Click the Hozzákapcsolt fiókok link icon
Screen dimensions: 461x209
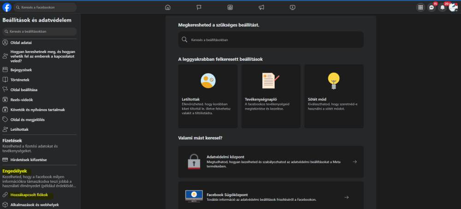pos(5,195)
